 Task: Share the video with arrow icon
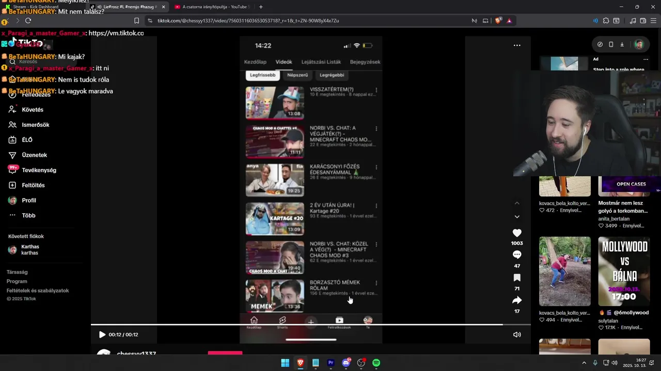coord(517,300)
